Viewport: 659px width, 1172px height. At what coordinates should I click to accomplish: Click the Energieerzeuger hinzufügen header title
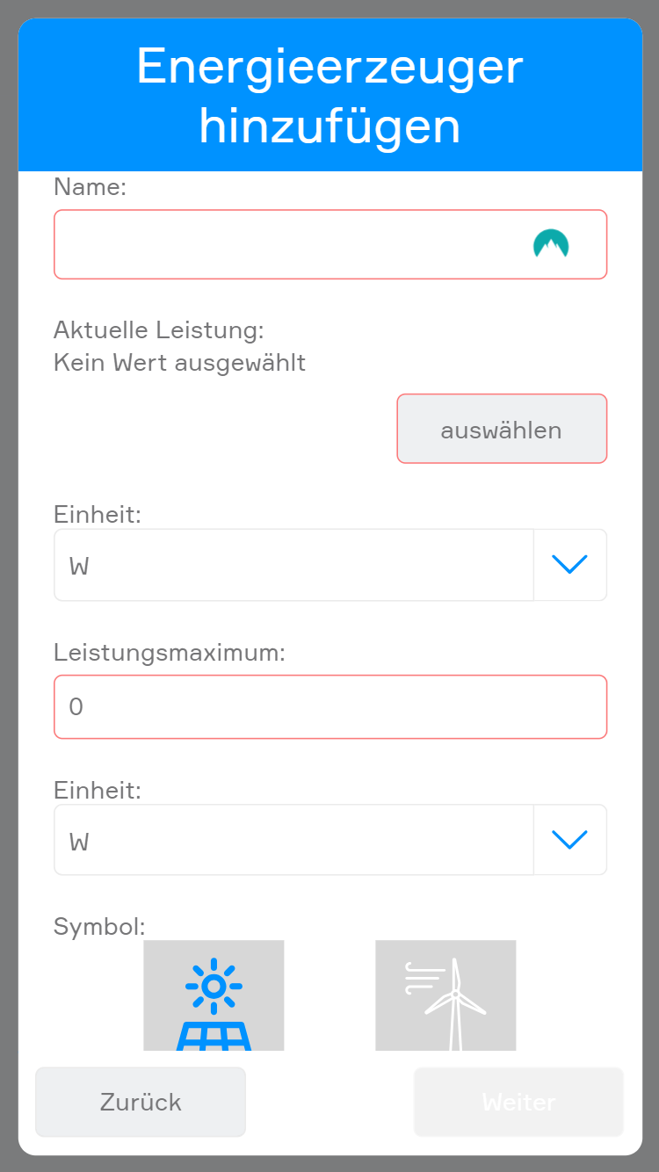(x=330, y=95)
